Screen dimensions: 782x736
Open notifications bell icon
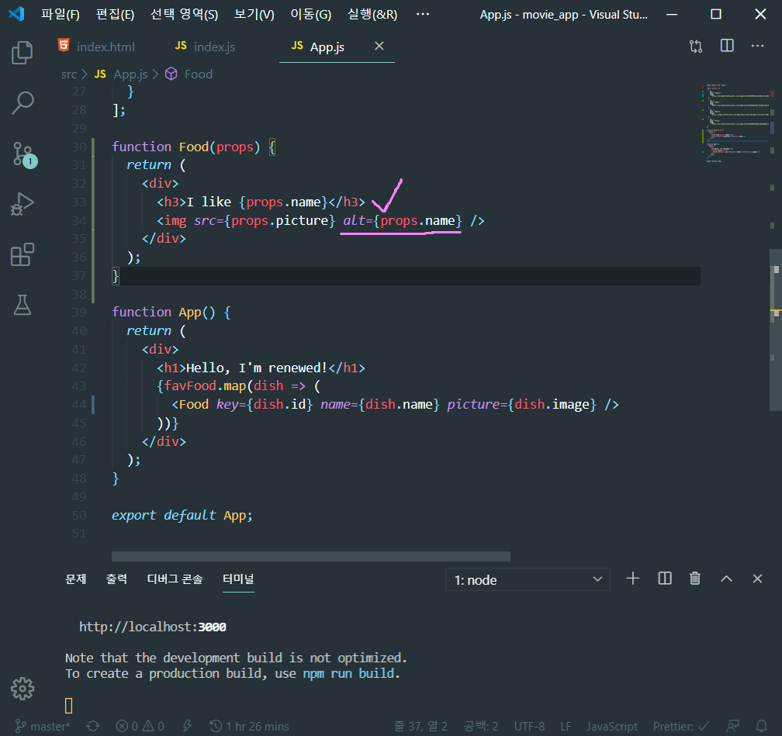click(x=762, y=727)
